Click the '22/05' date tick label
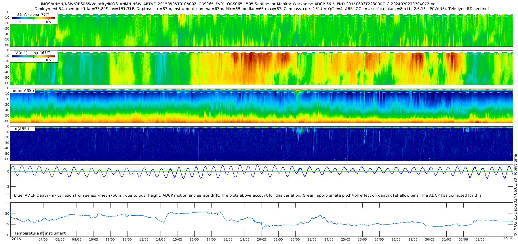The width and height of the screenshot is (518, 244). (x=295, y=239)
